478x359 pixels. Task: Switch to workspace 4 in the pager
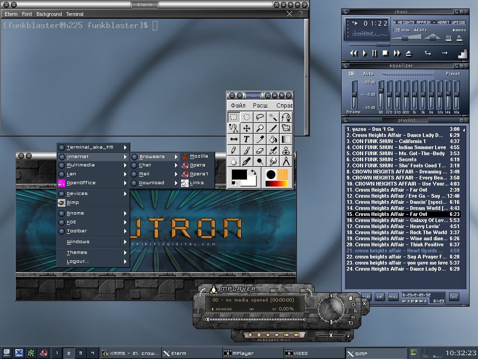click(92, 353)
